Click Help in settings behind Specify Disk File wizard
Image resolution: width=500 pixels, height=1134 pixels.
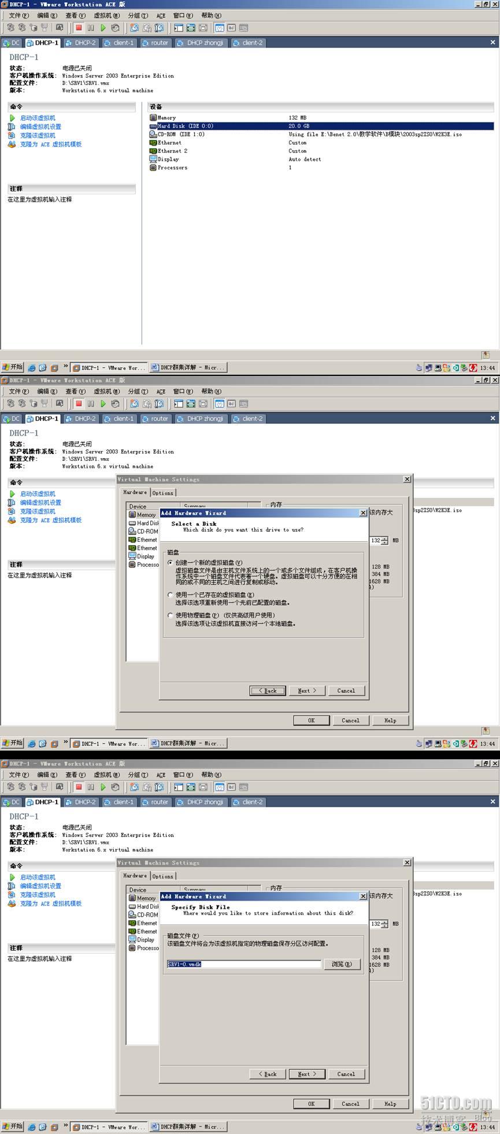pos(390,1104)
